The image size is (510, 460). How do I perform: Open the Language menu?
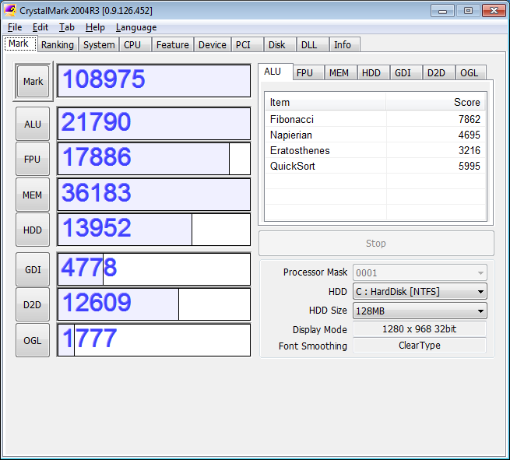tap(136, 27)
